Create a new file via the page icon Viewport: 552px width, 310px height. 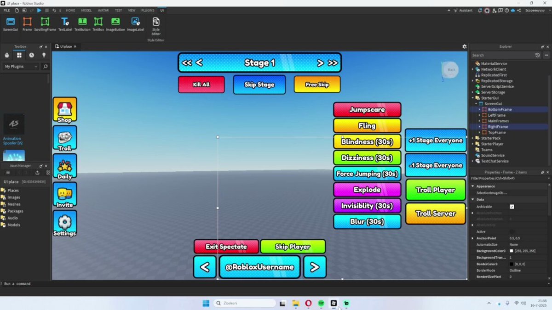(17, 10)
